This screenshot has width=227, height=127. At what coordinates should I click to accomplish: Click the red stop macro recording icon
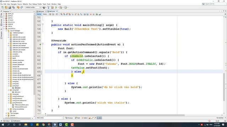click(91, 14)
